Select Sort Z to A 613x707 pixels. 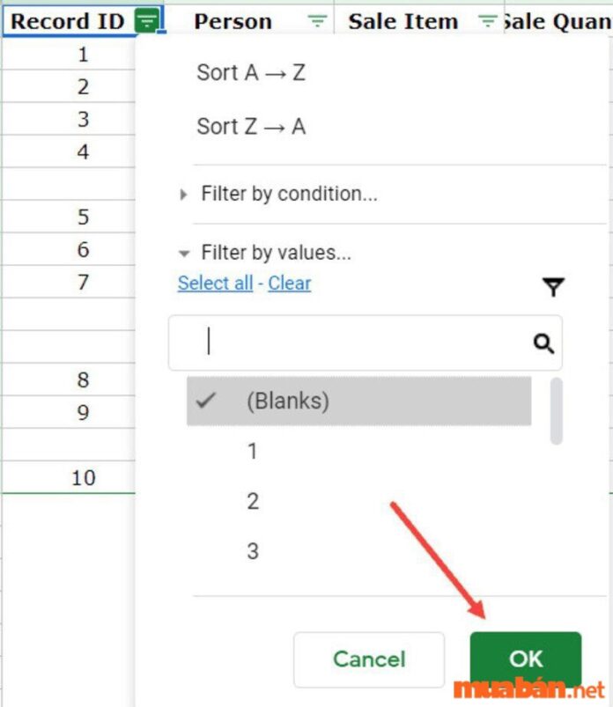click(x=251, y=126)
